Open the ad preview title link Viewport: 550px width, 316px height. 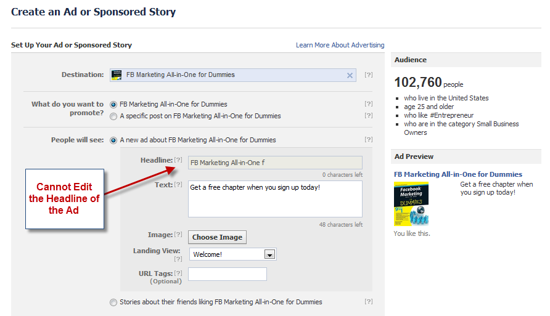(x=458, y=174)
